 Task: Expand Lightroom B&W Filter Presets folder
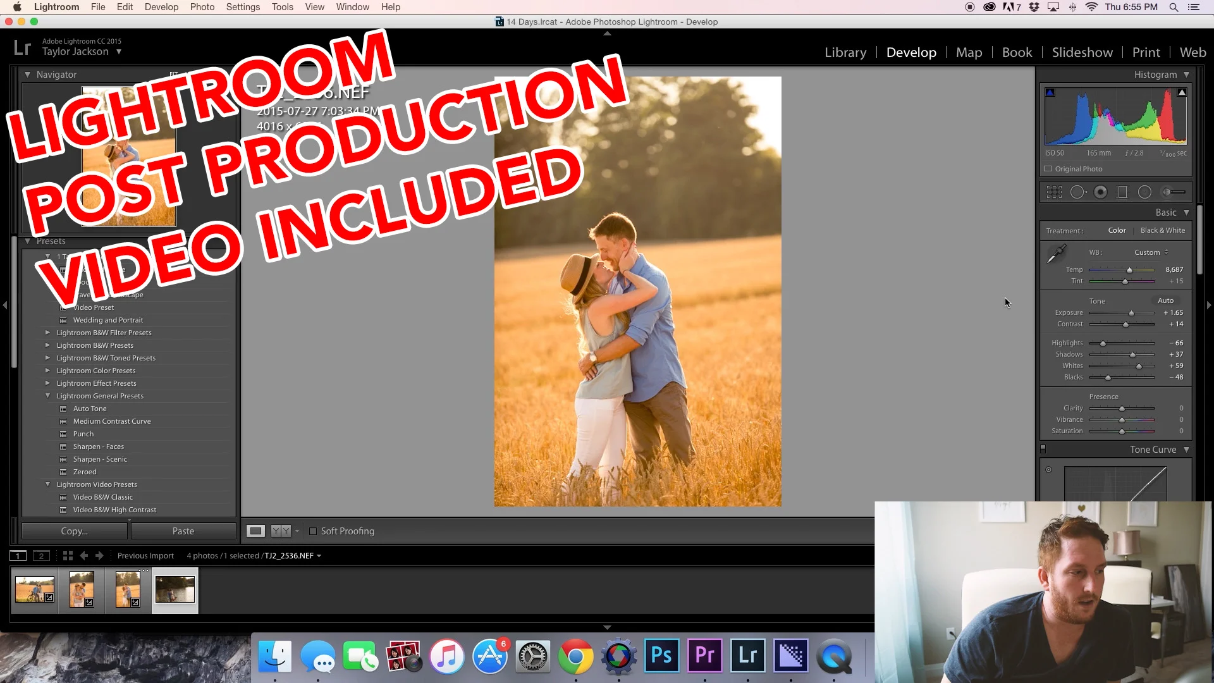coord(47,333)
